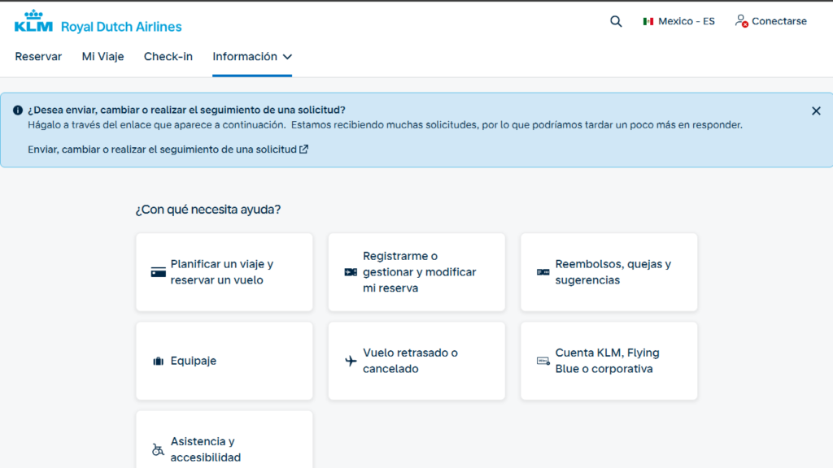The image size is (833, 468).
Task: Select the Información tab label
Action: coord(245,56)
